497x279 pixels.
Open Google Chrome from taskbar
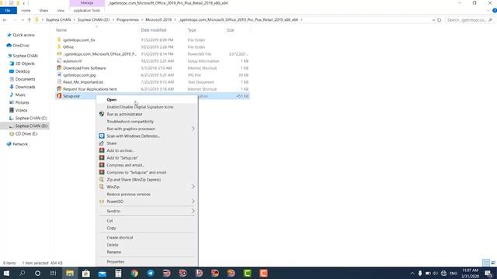(134, 273)
